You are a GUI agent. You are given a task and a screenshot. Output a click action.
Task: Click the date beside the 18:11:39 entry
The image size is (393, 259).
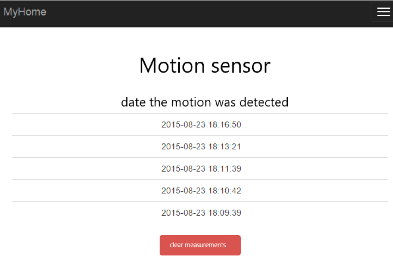183,169
